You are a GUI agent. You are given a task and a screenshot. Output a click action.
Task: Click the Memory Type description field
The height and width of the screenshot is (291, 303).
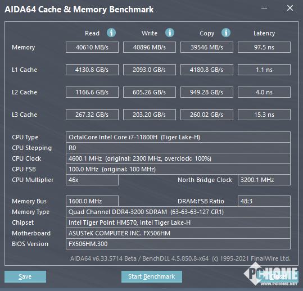pyautogui.click(x=178, y=212)
